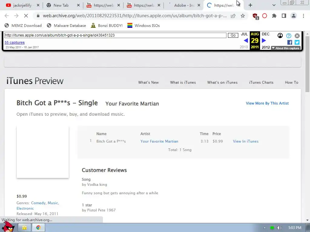This screenshot has width=310, height=232.
Task: Expand the tab search chevron
Action: (x=274, y=5)
